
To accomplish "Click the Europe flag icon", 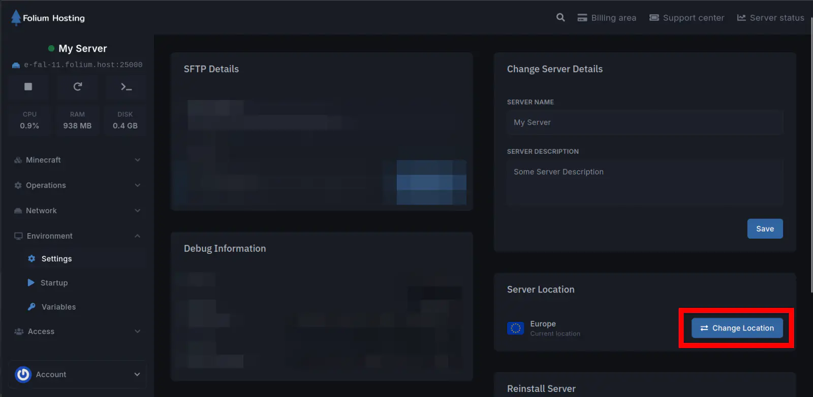I will [x=516, y=328].
